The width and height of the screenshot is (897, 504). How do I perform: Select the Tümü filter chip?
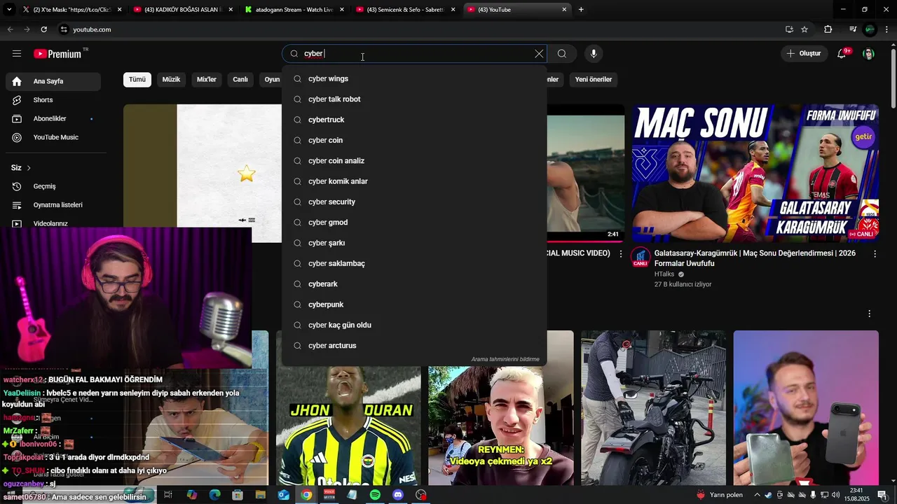137,80
